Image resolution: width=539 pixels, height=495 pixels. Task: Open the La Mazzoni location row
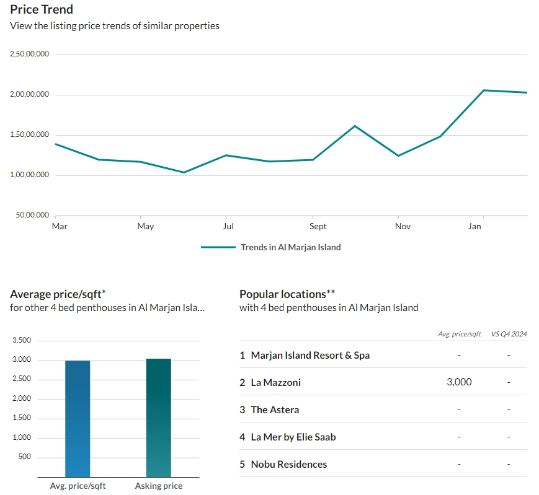point(383,382)
